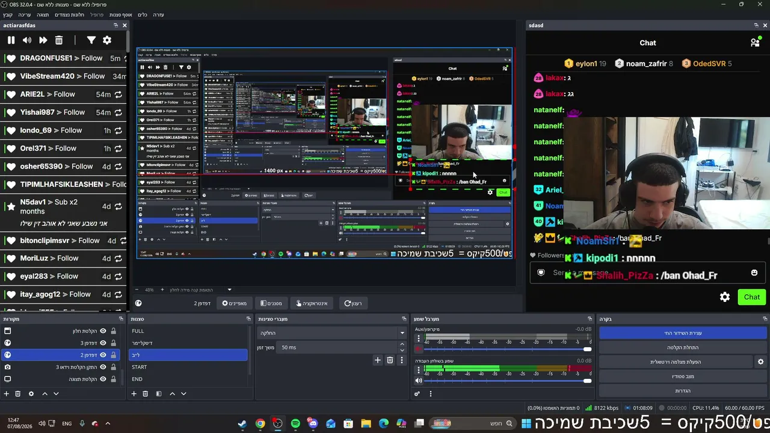
Task: Open the עזרה menu
Action: [x=158, y=14]
